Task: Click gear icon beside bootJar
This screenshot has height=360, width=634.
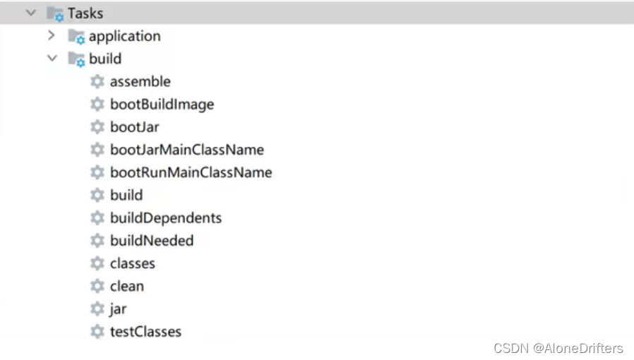Action: (97, 127)
